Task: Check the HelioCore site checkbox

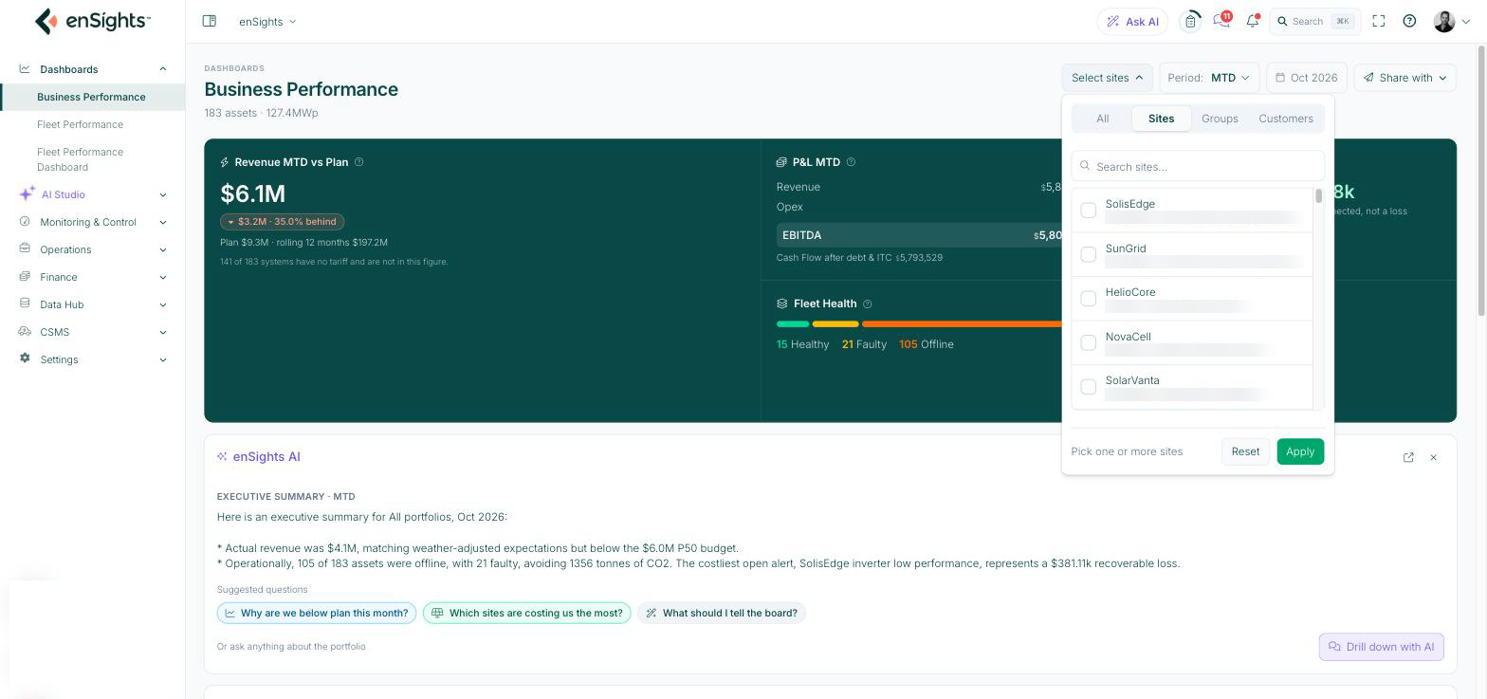Action: click(x=1089, y=299)
